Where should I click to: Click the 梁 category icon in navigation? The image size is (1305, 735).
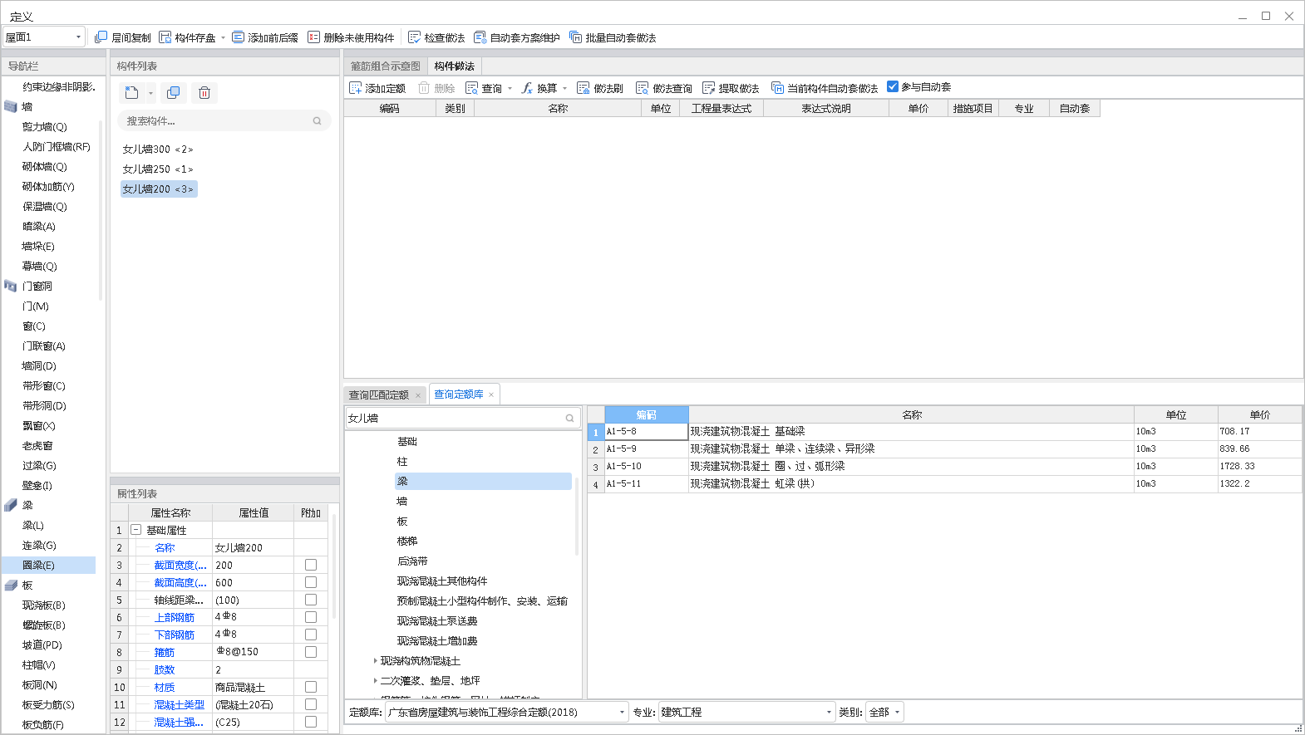[11, 505]
